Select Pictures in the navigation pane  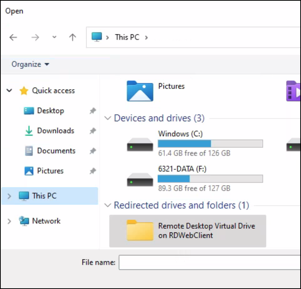click(50, 171)
